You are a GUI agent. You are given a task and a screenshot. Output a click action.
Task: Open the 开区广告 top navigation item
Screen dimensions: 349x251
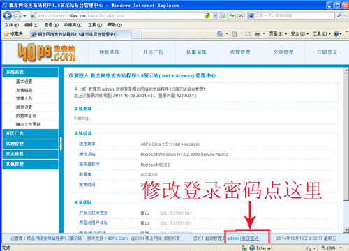click(x=153, y=52)
